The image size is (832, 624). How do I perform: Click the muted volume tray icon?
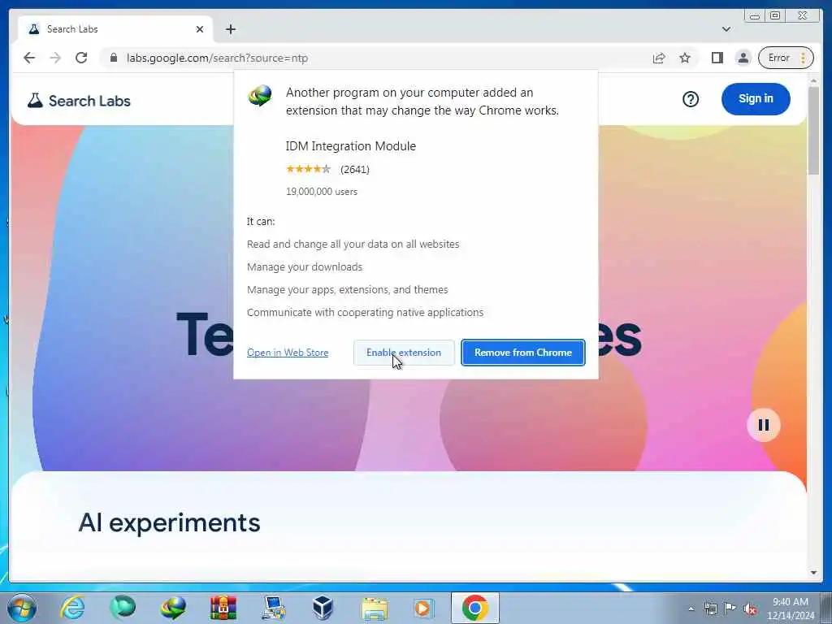tap(750, 609)
